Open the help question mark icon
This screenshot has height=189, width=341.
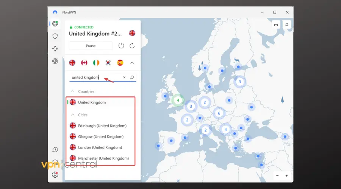55,150
